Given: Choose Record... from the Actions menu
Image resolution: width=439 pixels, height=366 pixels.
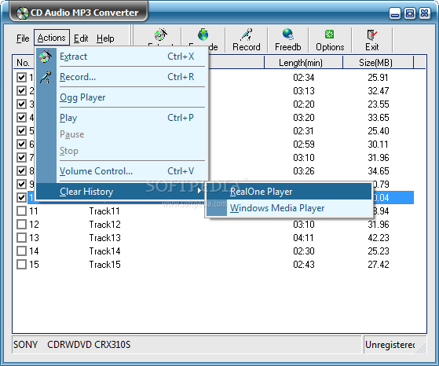Looking at the screenshot, I should coord(123,77).
